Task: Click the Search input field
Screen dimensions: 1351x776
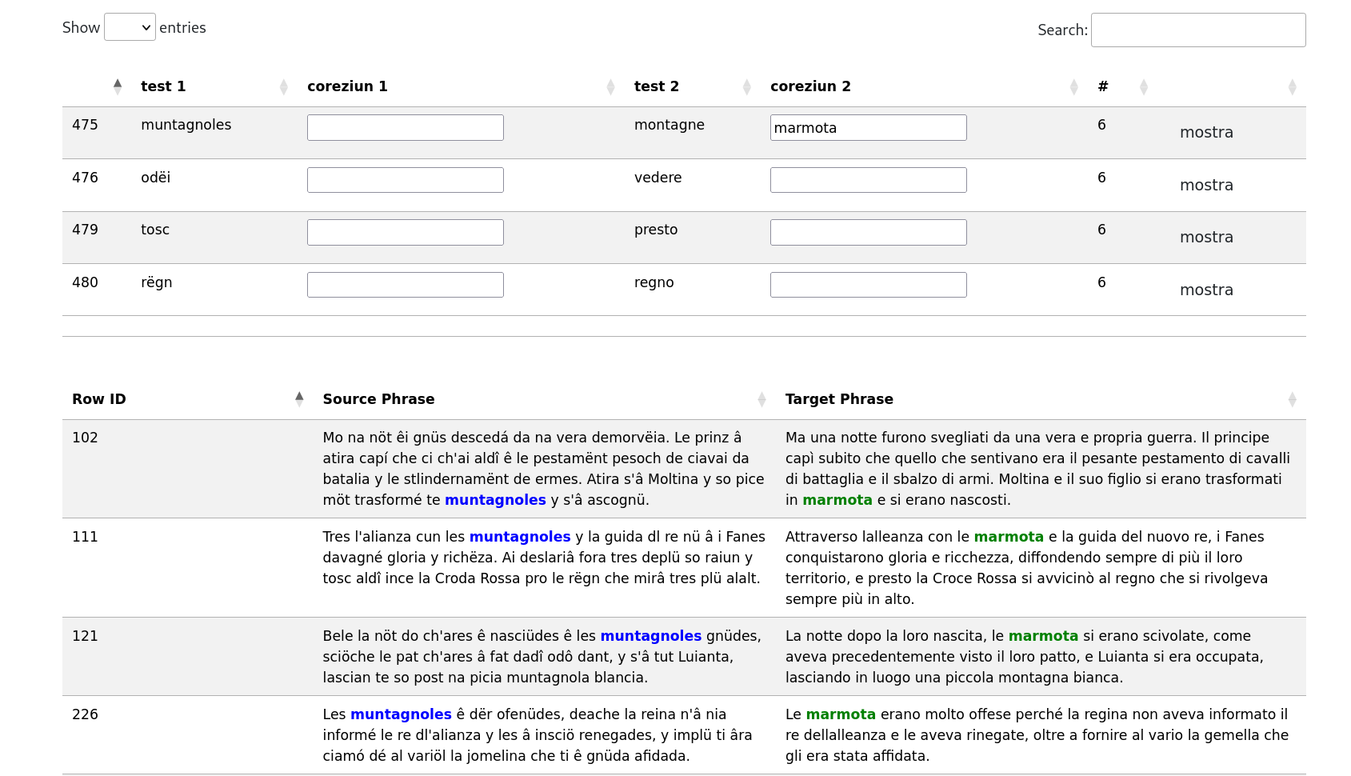Action: (1197, 30)
